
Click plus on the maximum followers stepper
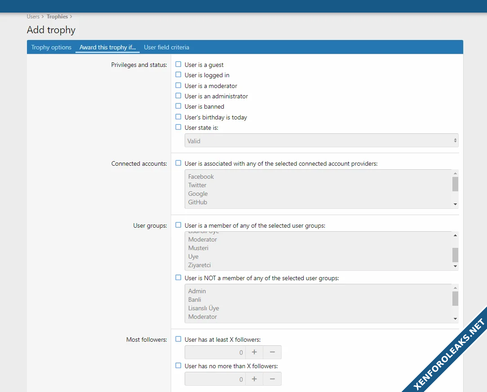click(254, 379)
